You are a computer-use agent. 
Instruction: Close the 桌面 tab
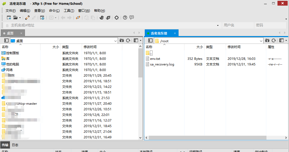(x=21, y=33)
